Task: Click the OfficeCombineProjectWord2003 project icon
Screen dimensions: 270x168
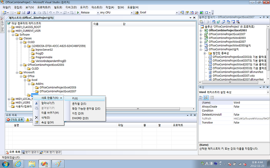Action: (206, 38)
